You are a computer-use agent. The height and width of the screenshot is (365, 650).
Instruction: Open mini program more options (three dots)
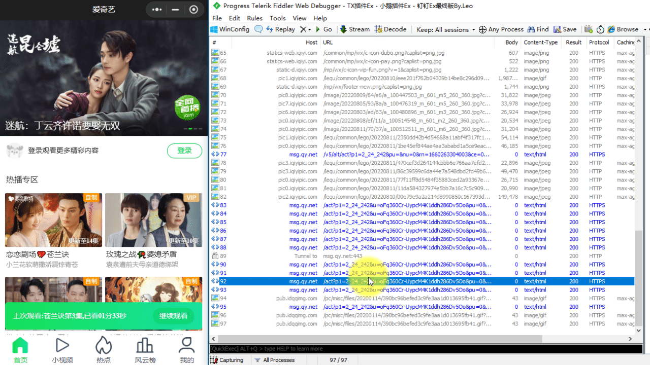click(157, 10)
